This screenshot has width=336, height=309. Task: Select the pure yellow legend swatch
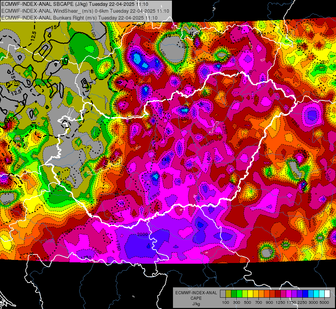[250, 294]
